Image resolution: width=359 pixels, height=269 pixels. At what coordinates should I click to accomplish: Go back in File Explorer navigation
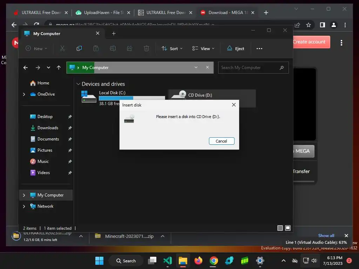[26, 68]
